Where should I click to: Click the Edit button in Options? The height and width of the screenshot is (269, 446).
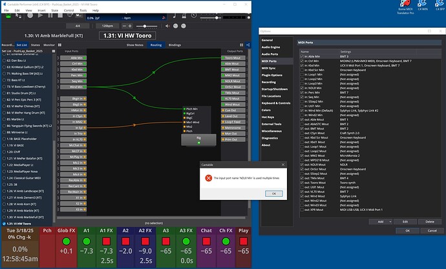tap(405, 222)
